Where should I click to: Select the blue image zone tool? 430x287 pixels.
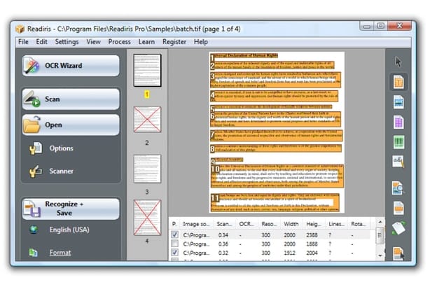click(x=398, y=102)
